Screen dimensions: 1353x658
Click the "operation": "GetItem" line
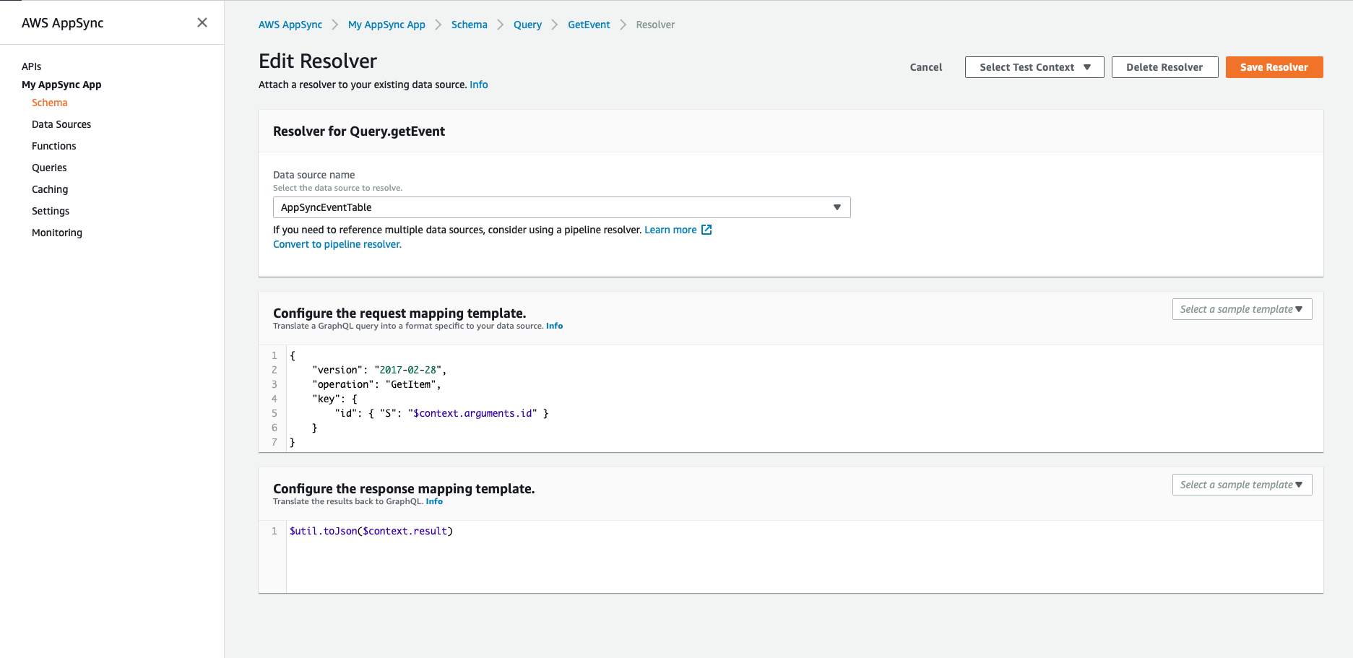coord(376,384)
